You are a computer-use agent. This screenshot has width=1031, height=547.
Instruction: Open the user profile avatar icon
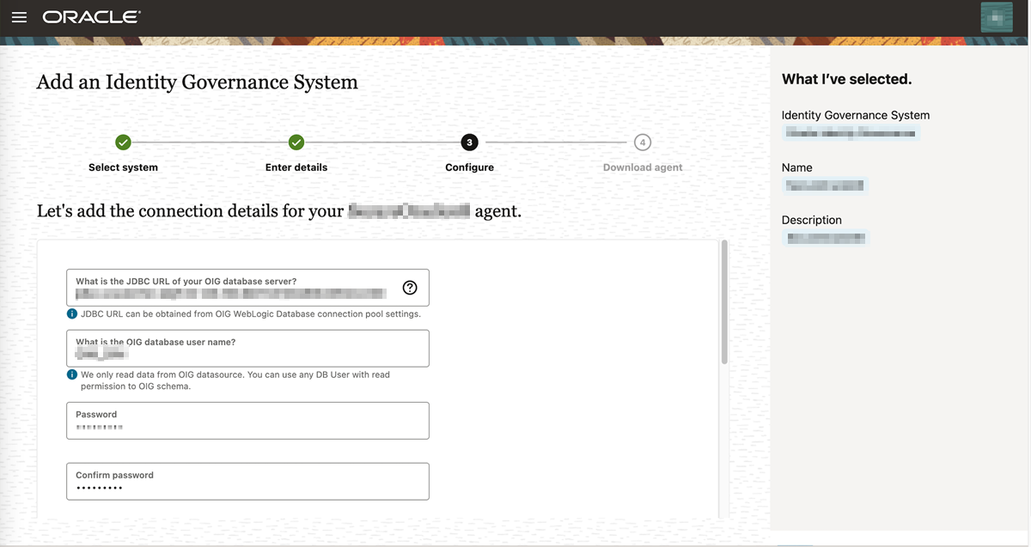tap(996, 16)
